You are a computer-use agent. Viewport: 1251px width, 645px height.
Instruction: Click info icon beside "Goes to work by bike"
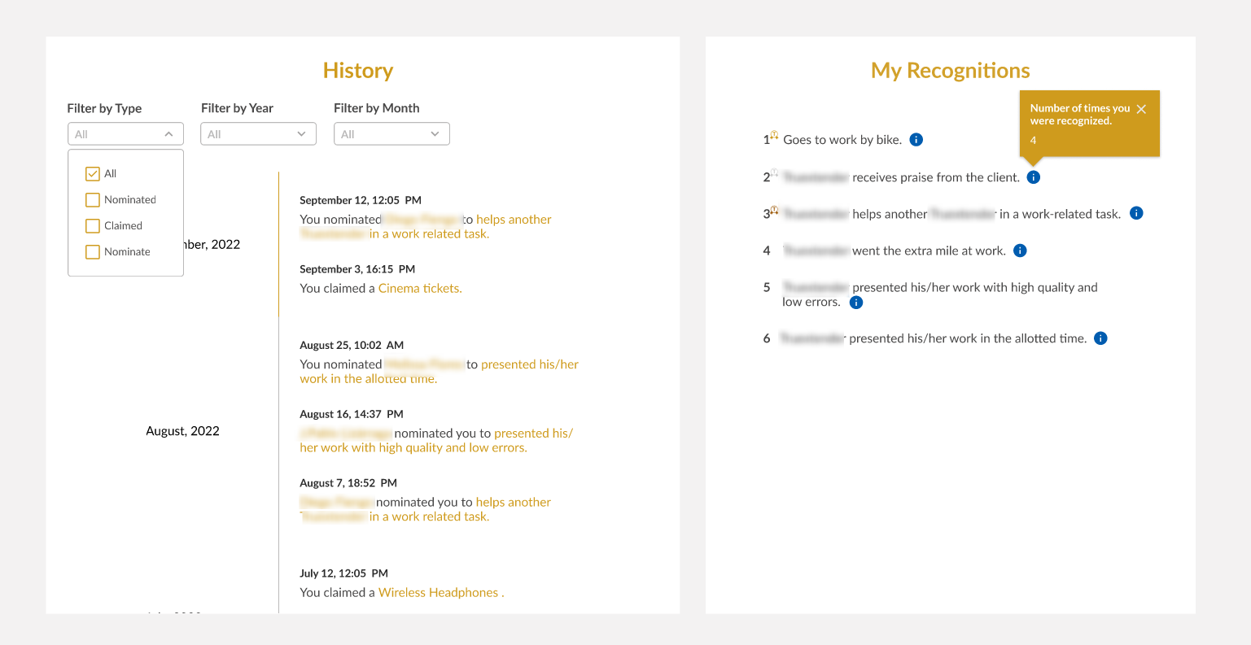tap(916, 140)
